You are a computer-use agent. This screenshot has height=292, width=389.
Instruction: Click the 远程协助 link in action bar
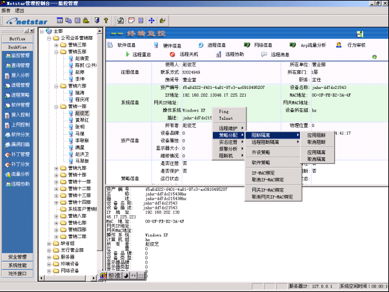234,54
